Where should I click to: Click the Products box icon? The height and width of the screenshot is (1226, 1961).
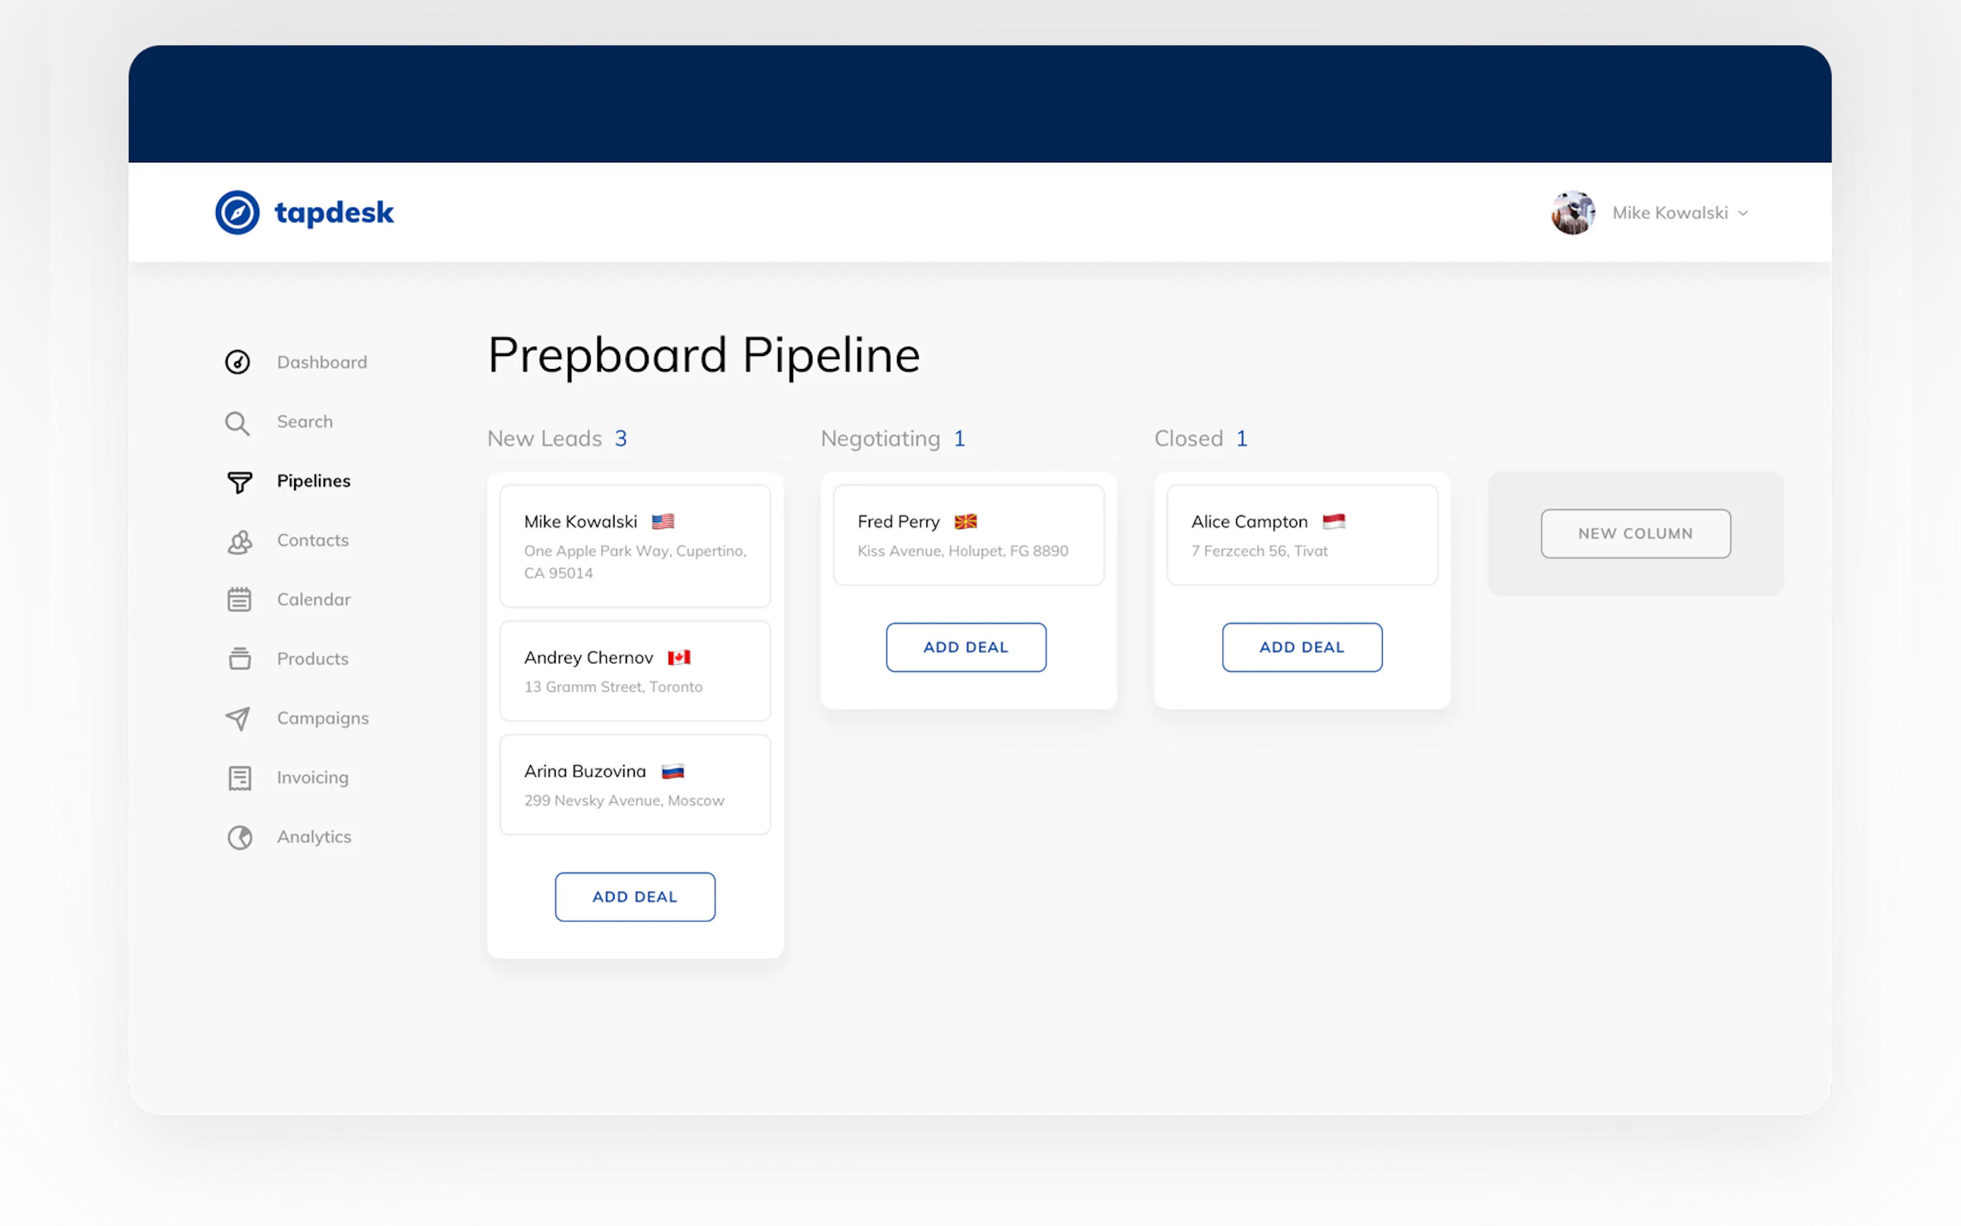click(x=239, y=659)
